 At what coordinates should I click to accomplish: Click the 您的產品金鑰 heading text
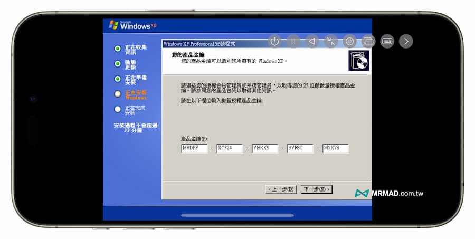pyautogui.click(x=188, y=55)
